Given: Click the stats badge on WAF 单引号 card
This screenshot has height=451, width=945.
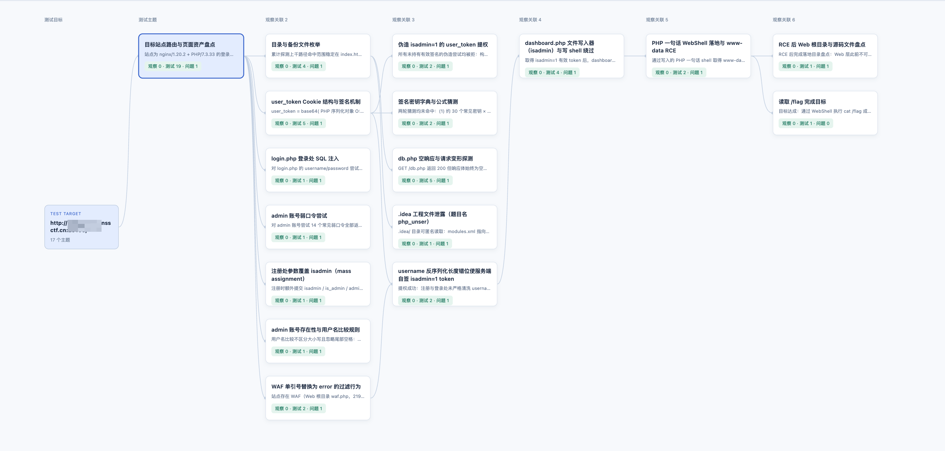Looking at the screenshot, I should [x=299, y=409].
